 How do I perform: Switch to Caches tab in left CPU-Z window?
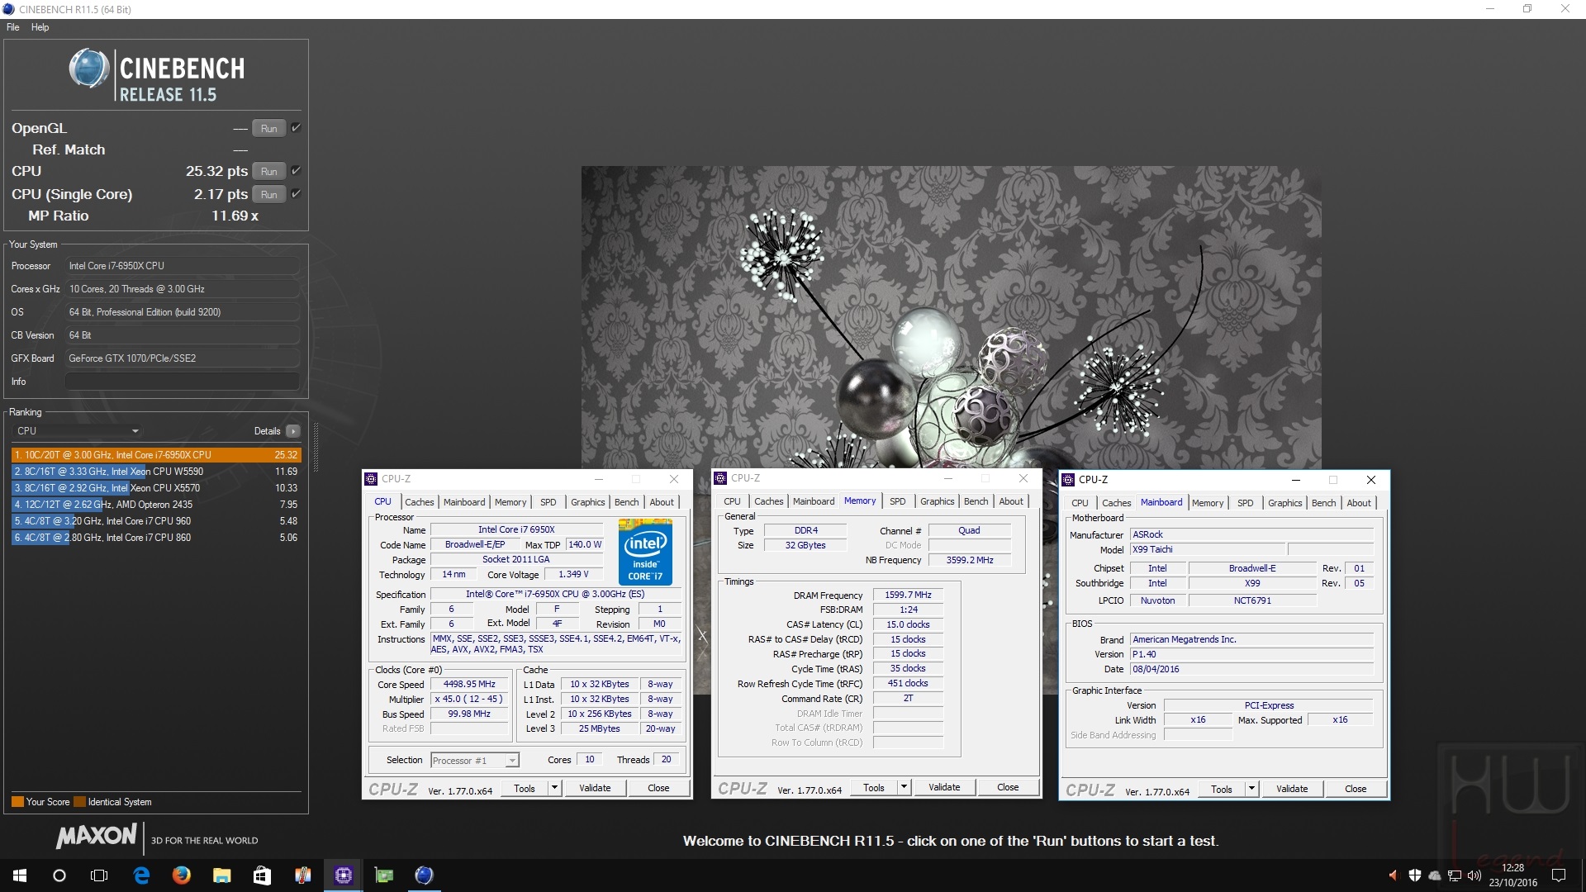(x=419, y=502)
